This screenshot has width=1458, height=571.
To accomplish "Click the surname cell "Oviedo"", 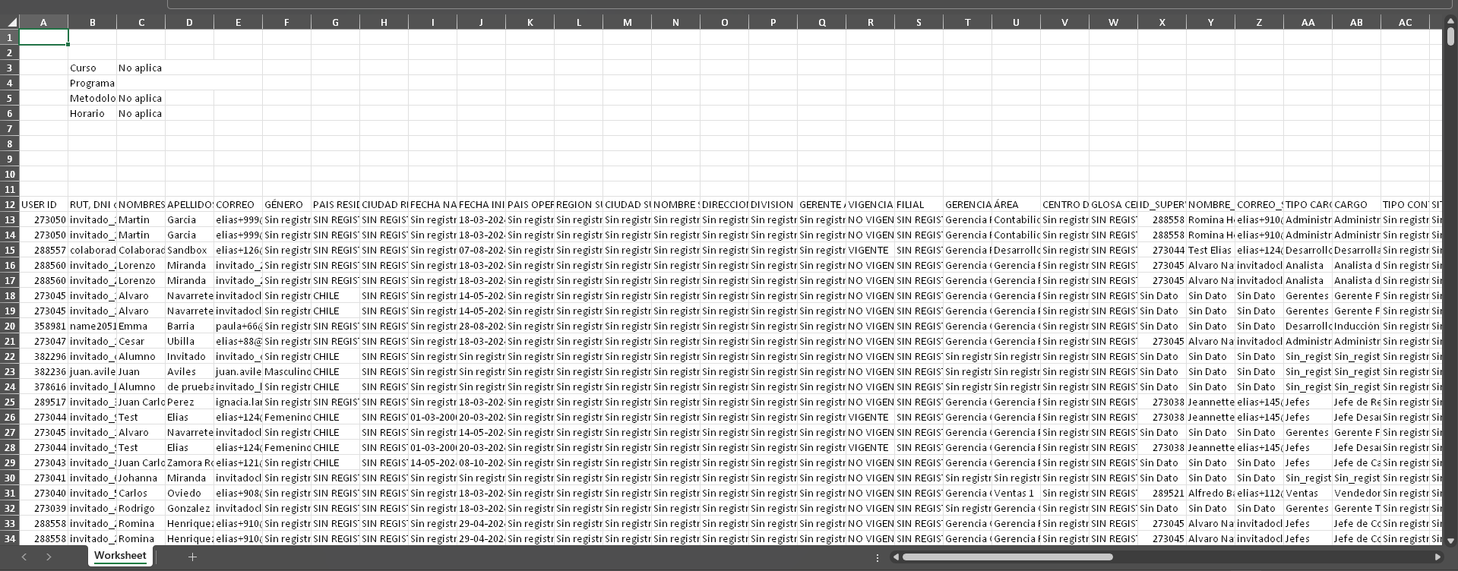I will [x=189, y=493].
